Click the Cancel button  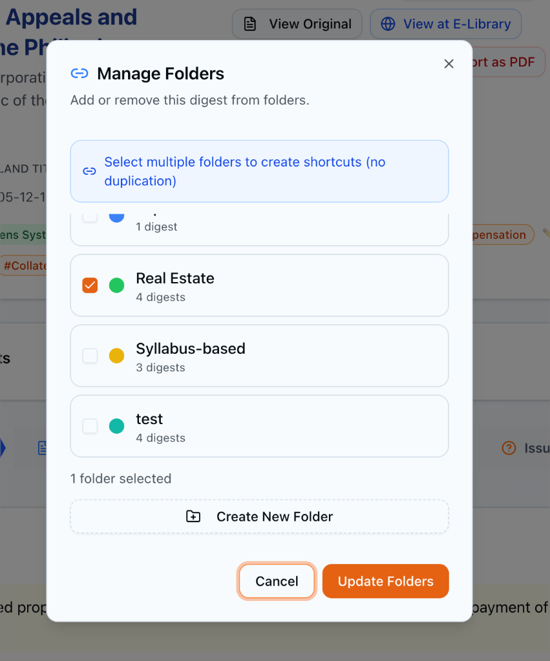pyautogui.click(x=276, y=581)
